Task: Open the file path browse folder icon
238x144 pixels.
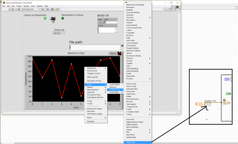Action: click(x=122, y=46)
